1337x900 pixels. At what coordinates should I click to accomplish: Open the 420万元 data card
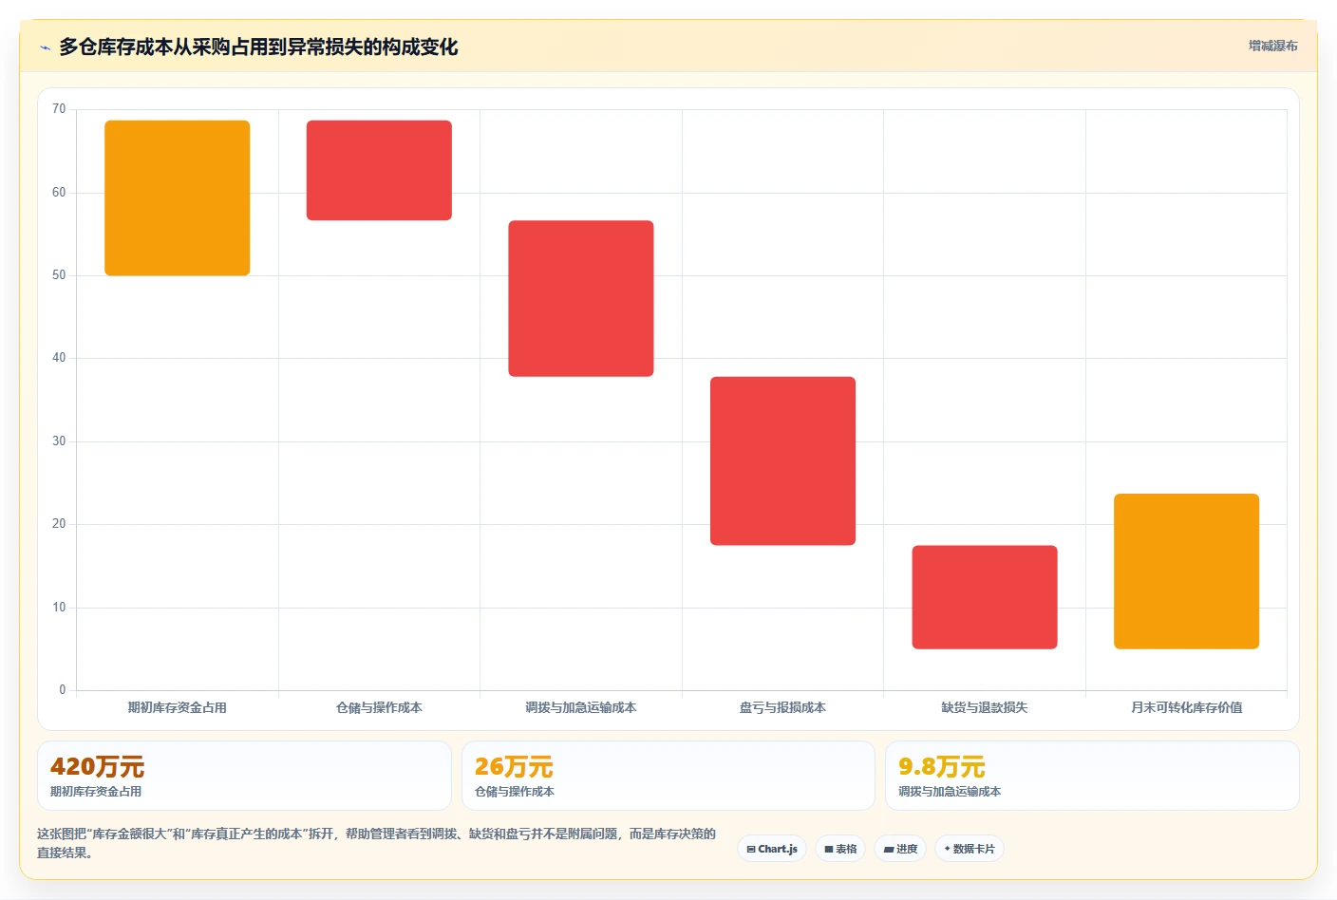244,776
